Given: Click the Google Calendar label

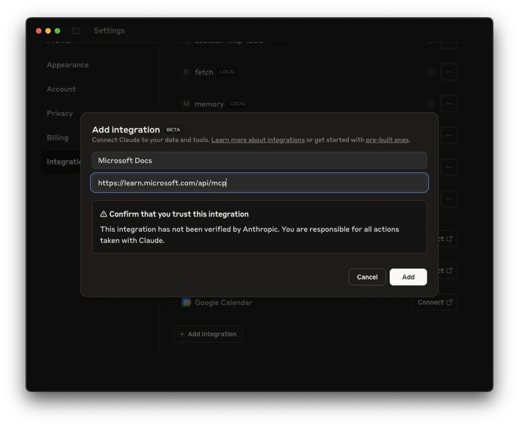Looking at the screenshot, I should [224, 302].
